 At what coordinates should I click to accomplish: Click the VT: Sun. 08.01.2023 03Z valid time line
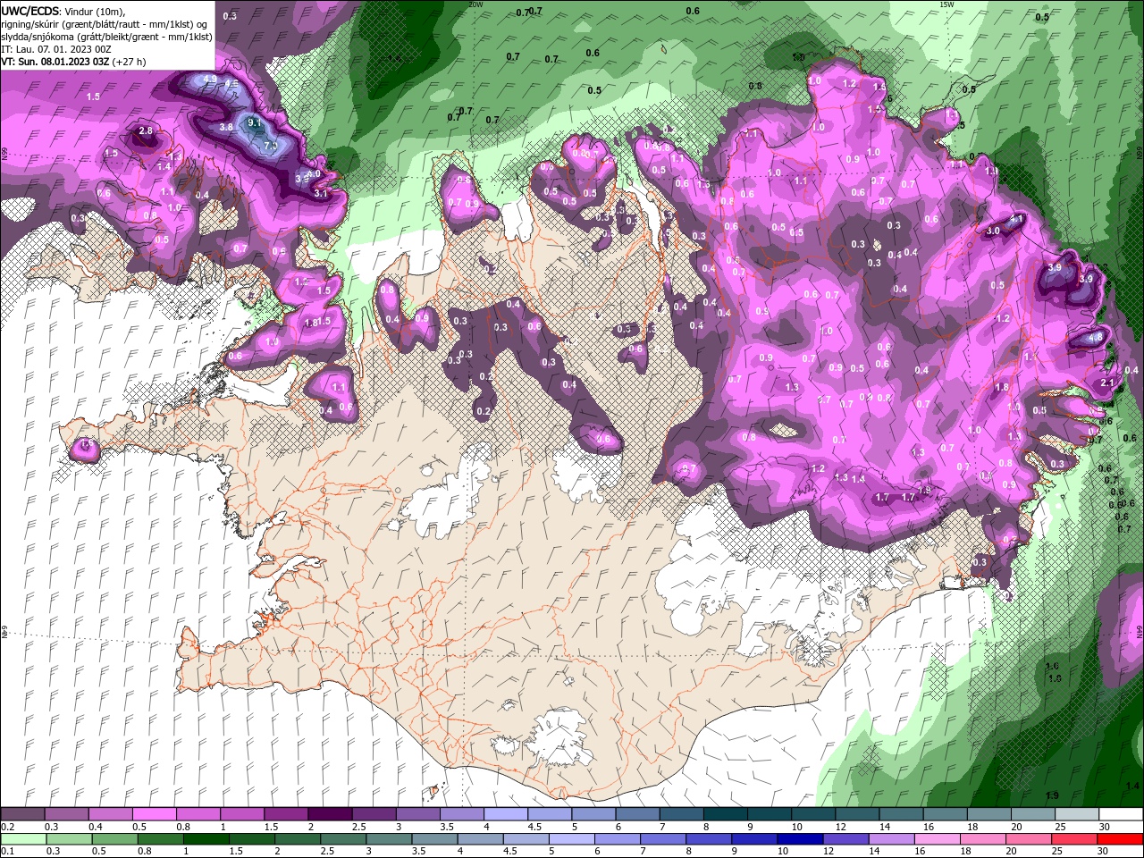pyautogui.click(x=73, y=62)
